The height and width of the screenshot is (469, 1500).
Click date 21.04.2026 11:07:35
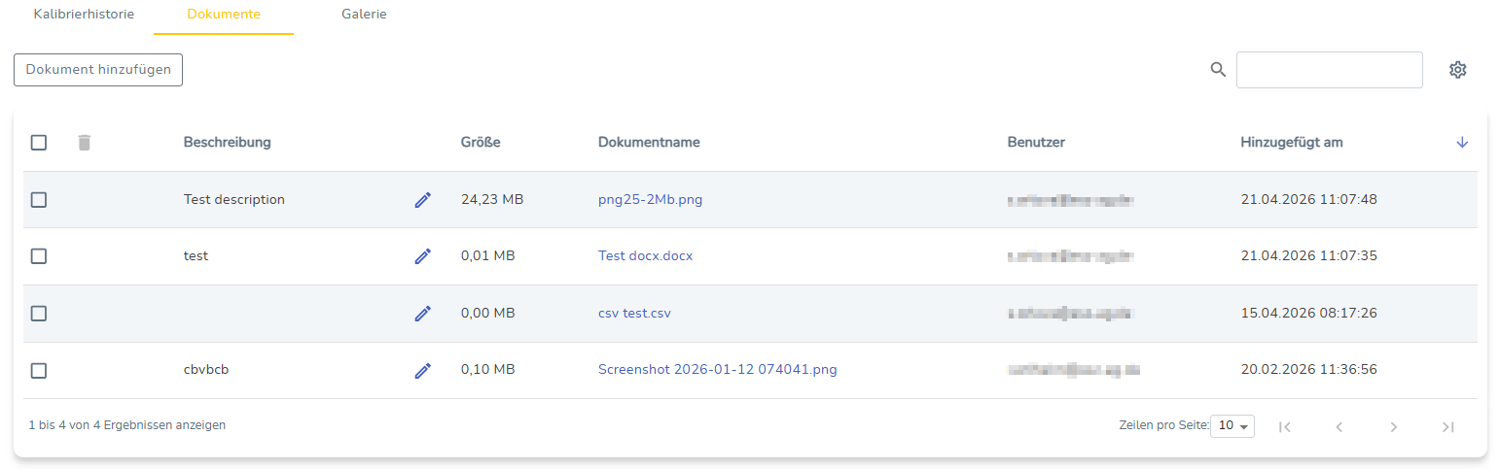(x=1309, y=256)
